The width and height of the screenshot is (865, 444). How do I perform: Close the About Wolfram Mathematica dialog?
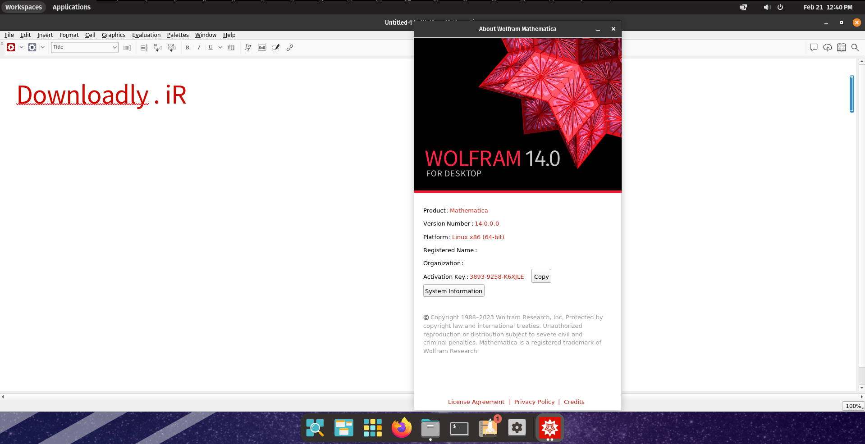coord(613,29)
